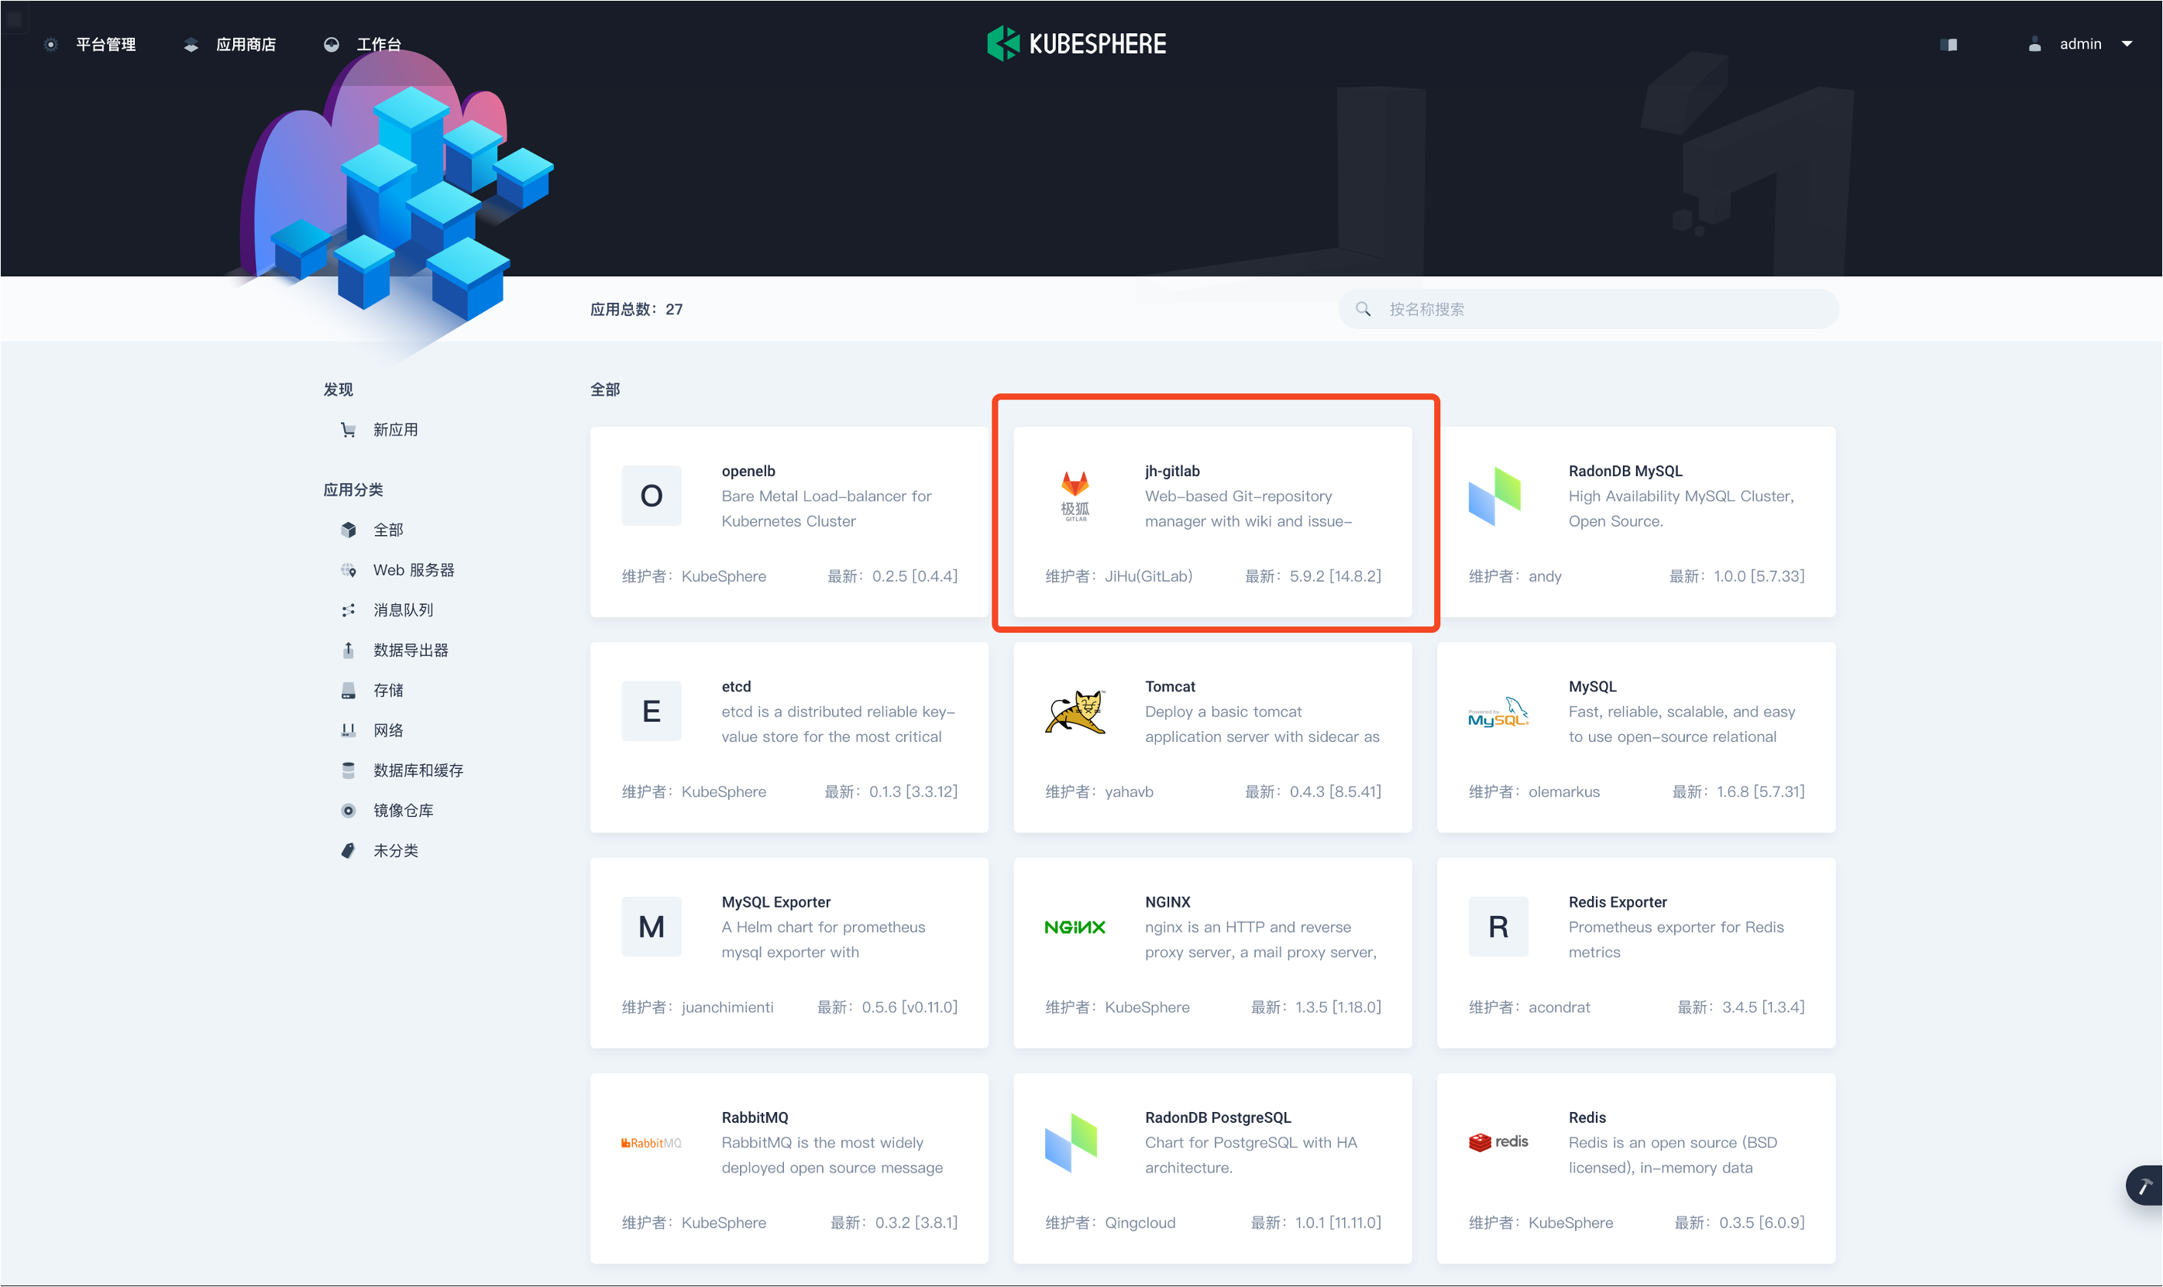The height and width of the screenshot is (1287, 2163).
Task: Click the MySQL dolphin logo
Action: click(1498, 712)
